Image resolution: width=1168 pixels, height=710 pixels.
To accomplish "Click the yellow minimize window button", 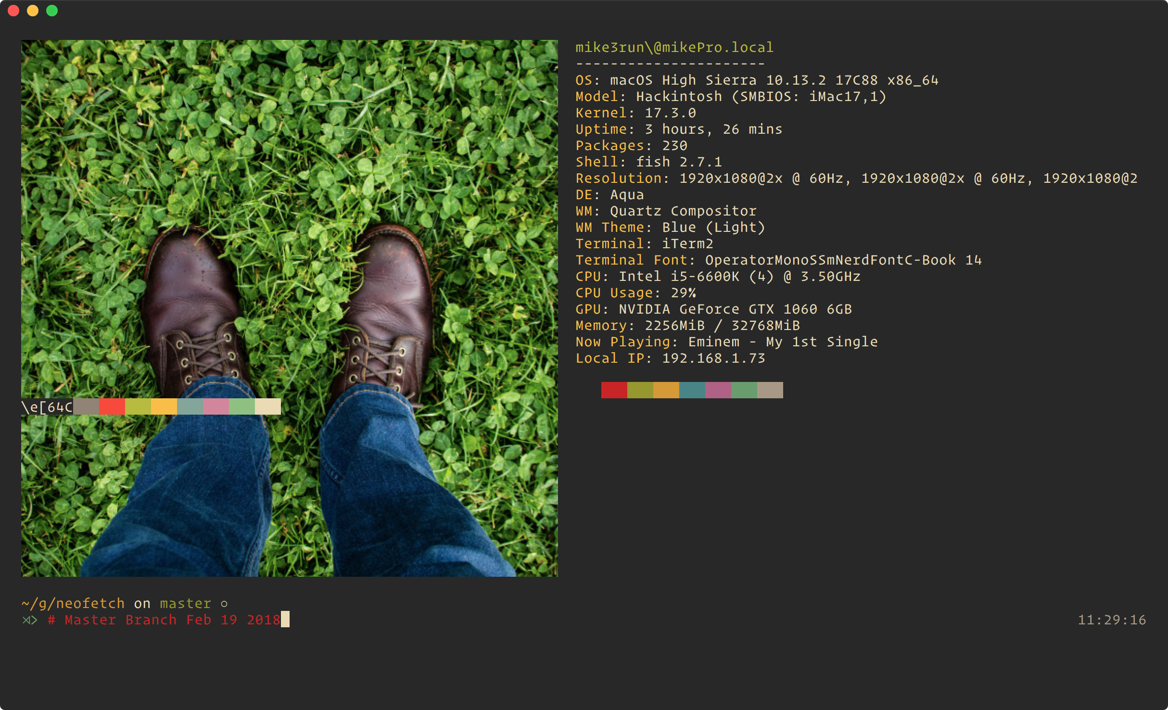I will tap(33, 11).
